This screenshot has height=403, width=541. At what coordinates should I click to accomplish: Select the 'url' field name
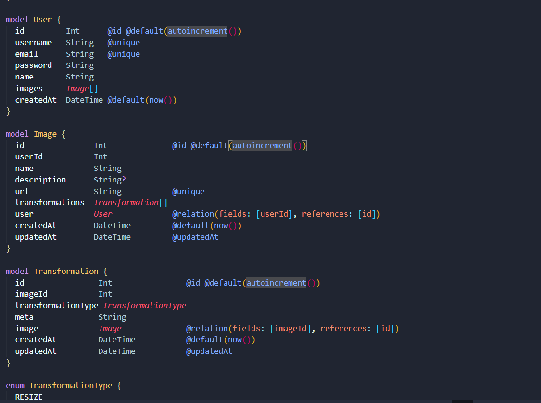[22, 191]
